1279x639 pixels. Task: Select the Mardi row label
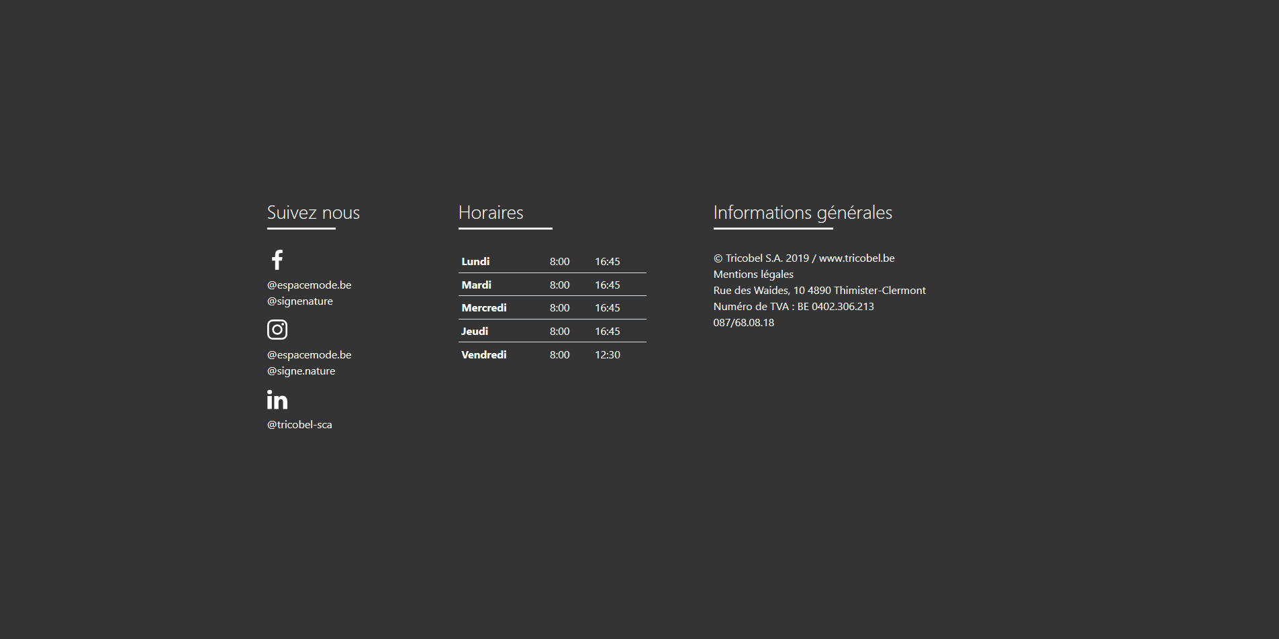click(476, 285)
